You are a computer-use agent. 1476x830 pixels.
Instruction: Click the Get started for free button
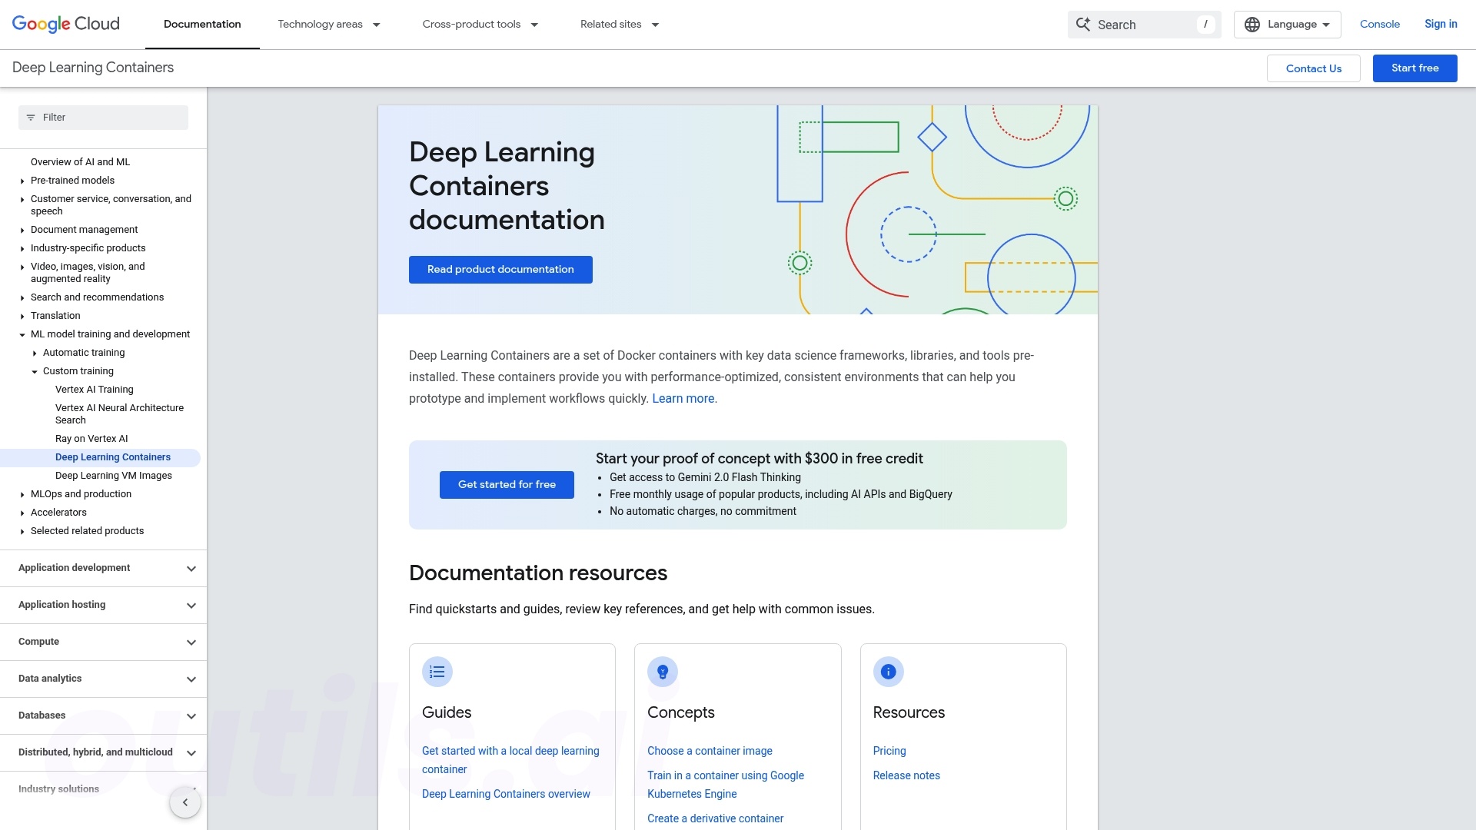tap(507, 485)
